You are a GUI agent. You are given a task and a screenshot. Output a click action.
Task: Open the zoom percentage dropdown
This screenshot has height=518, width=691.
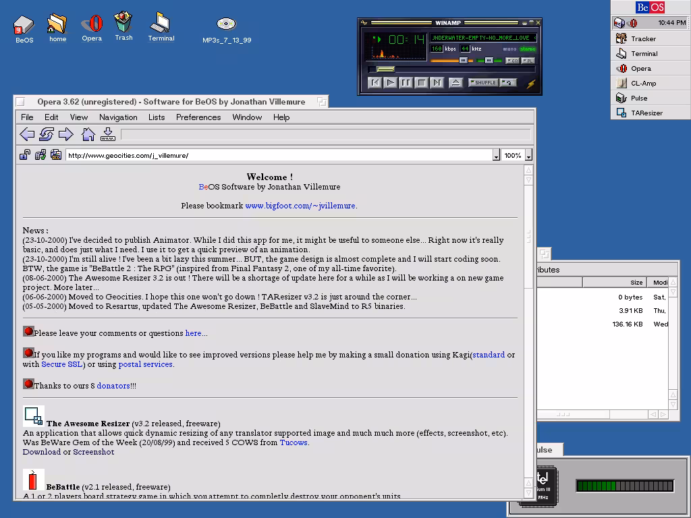[528, 156]
